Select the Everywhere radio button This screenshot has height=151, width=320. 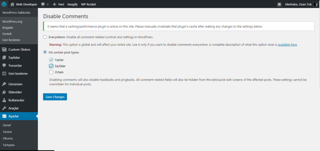click(45, 37)
